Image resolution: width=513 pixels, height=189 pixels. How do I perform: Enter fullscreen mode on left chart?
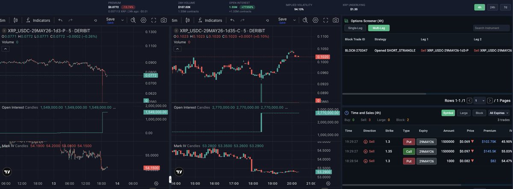click(x=154, y=20)
